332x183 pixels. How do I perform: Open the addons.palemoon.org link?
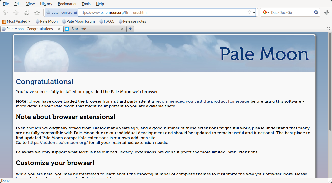[x=58, y=143]
